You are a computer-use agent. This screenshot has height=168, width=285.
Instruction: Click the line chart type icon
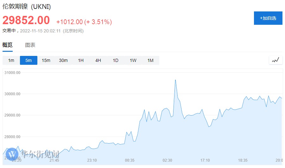[x=275, y=60]
